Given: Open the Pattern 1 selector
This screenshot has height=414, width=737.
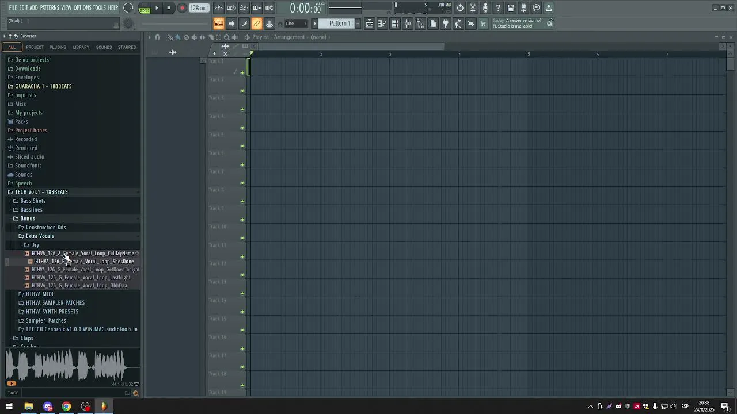Looking at the screenshot, I should tap(340, 24).
